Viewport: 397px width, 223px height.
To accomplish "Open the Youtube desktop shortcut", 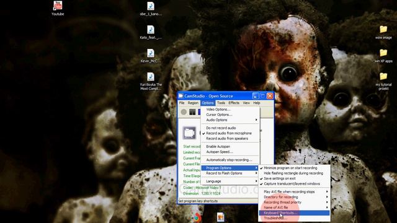I will 58,8.
